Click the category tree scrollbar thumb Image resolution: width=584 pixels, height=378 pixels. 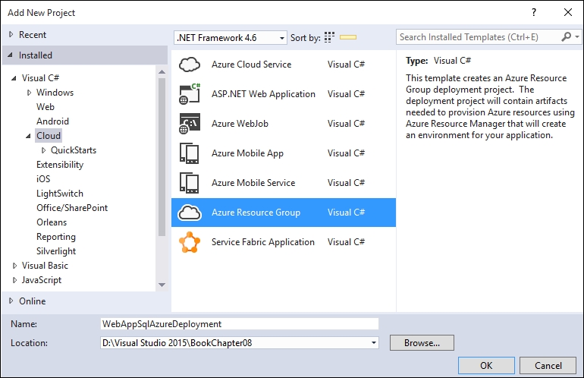tap(162, 156)
